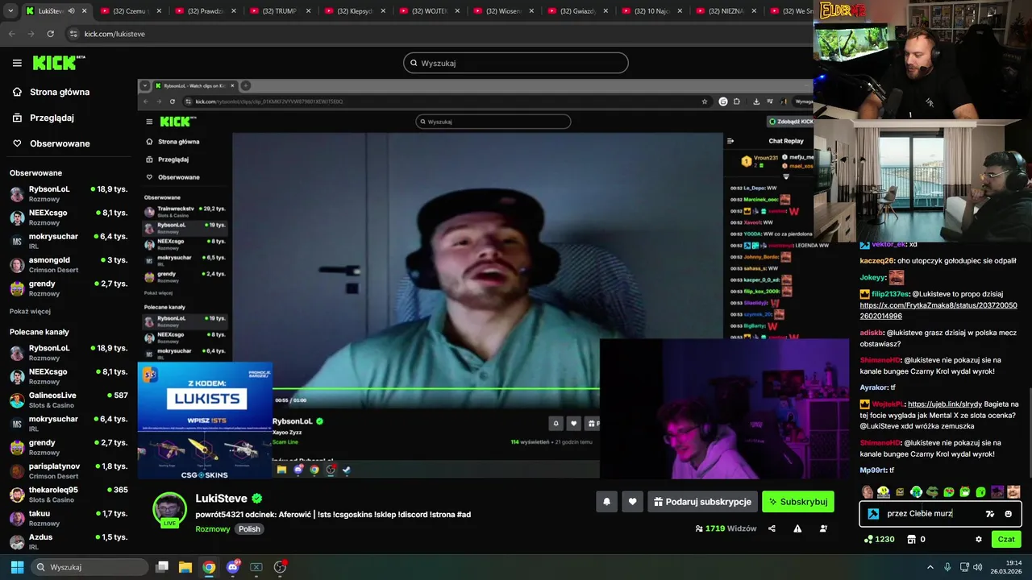
Task: Click the user icon beside report
Action: [823, 528]
